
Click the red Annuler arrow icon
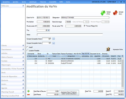coord(115,13)
